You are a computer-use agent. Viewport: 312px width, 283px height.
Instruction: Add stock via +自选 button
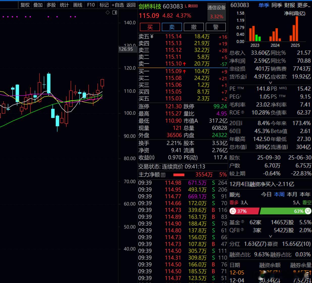[118, 5]
